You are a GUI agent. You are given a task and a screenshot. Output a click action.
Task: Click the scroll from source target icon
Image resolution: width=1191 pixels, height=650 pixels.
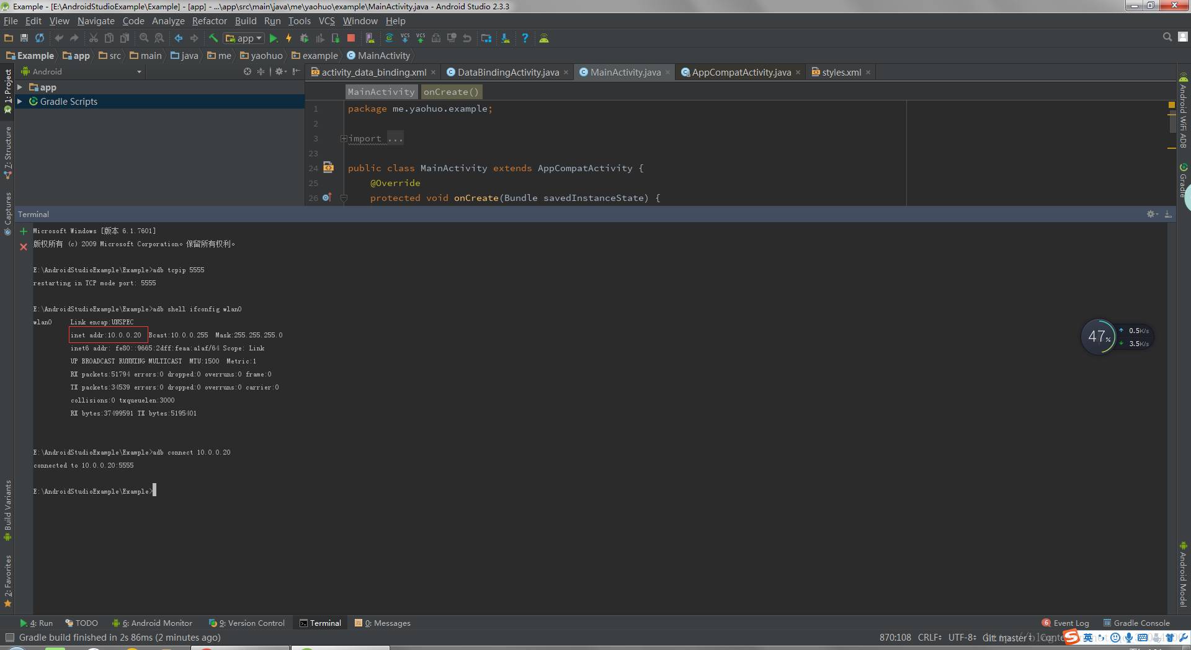click(x=248, y=72)
